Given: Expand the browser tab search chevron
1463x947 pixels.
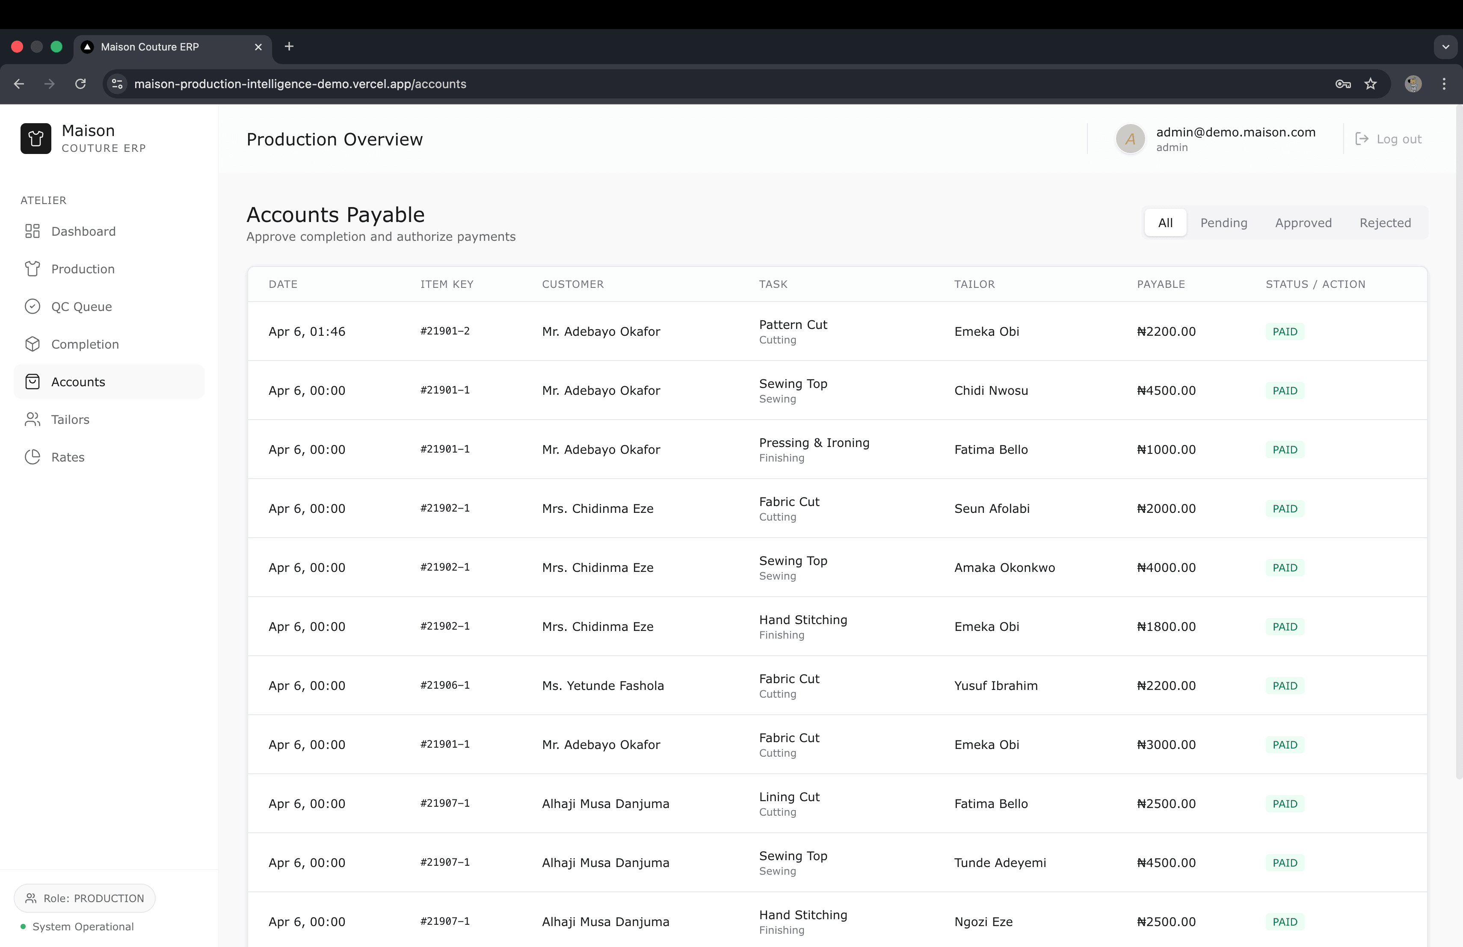Looking at the screenshot, I should (1445, 47).
